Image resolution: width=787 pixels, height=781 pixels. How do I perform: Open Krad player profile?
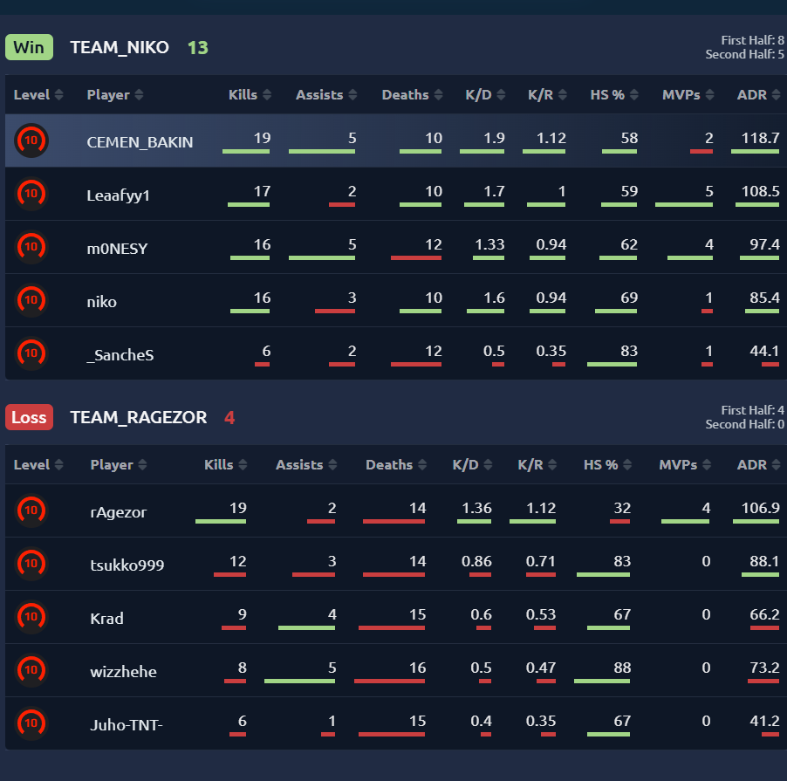[x=107, y=619]
